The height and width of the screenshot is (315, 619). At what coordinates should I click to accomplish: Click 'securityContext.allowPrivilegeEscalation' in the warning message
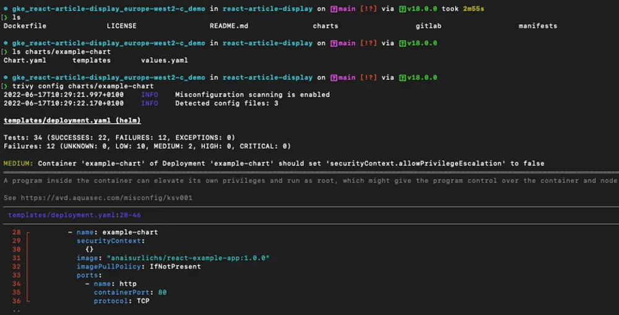coord(416,163)
